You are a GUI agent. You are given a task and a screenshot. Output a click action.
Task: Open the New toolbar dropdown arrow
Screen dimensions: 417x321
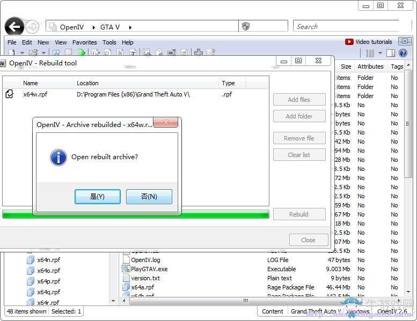(x=22, y=53)
